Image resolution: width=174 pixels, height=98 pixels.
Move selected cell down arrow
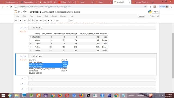pyautogui.click(x=41, y=20)
